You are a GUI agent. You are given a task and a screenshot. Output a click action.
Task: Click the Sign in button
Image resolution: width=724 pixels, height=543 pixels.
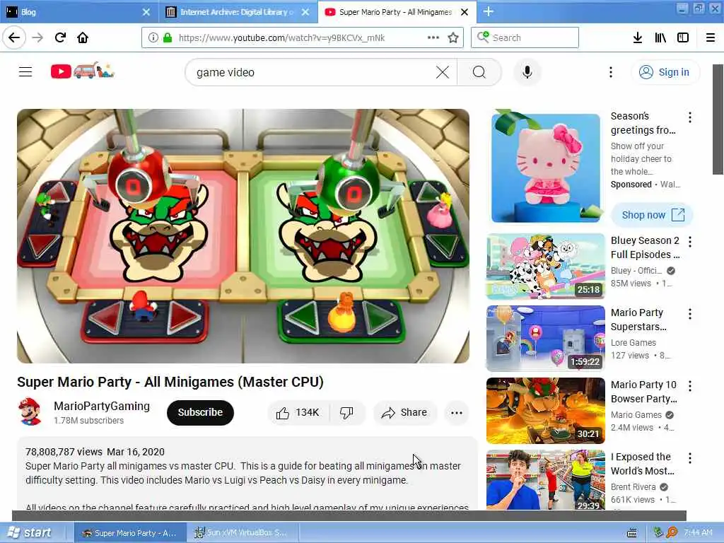tap(665, 72)
